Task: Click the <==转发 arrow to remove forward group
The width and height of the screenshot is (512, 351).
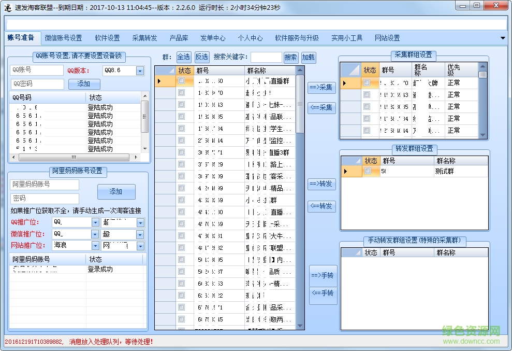Action: [323, 206]
